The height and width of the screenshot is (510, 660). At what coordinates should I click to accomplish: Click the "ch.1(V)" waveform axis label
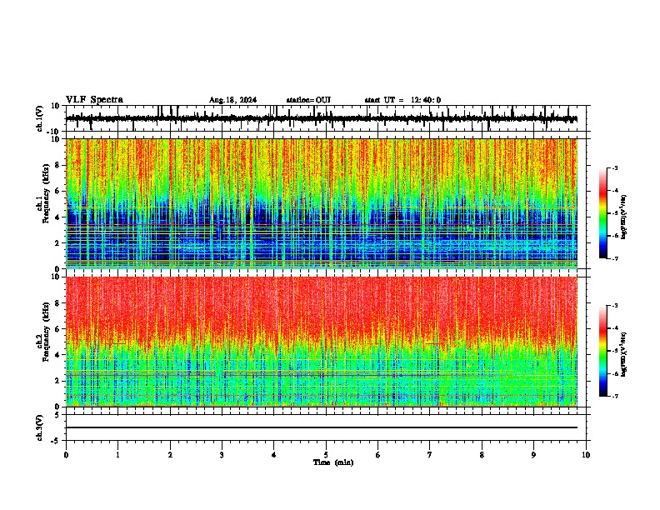[x=40, y=118]
